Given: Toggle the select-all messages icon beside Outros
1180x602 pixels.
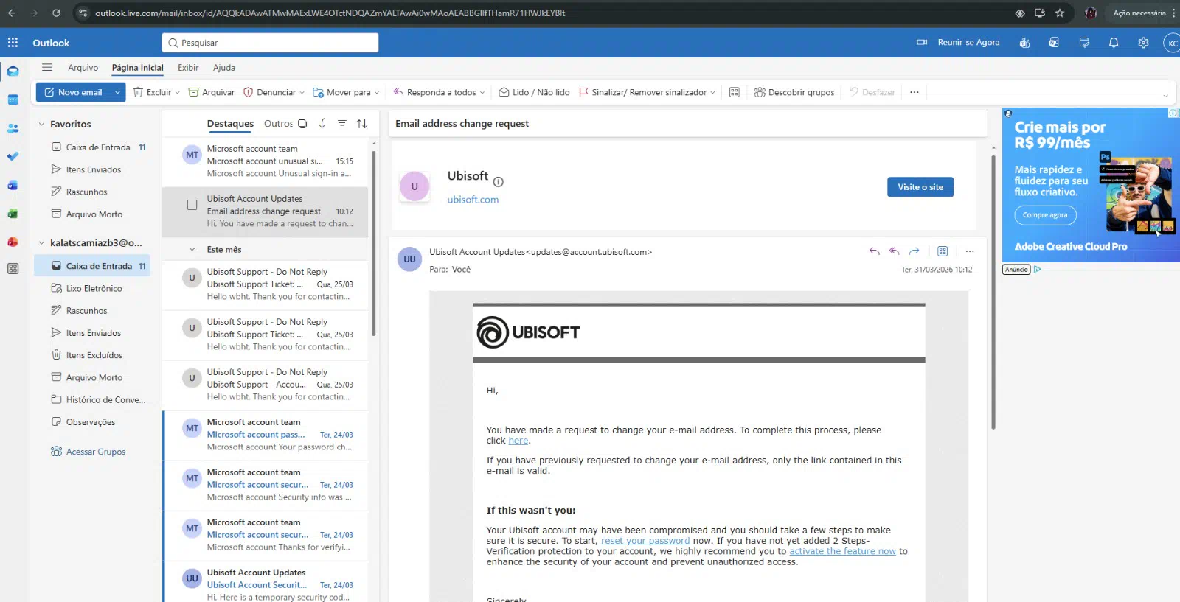Looking at the screenshot, I should click(302, 124).
